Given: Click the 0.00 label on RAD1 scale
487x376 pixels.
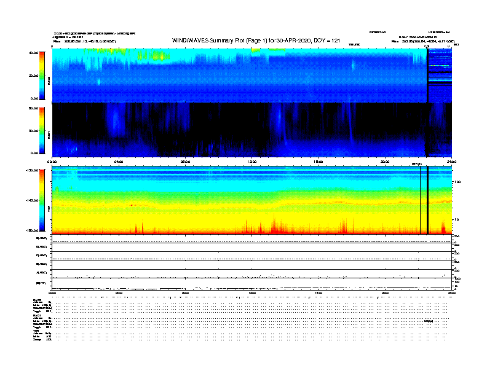Looking at the screenshot, I should 34,153.
